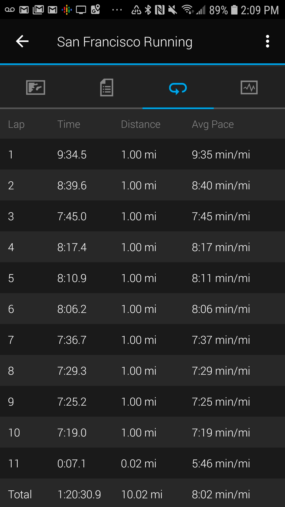
Task: Open the activity details list tab
Action: click(x=107, y=87)
